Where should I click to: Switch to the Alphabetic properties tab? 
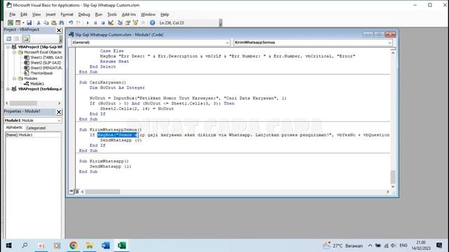[x=14, y=127]
